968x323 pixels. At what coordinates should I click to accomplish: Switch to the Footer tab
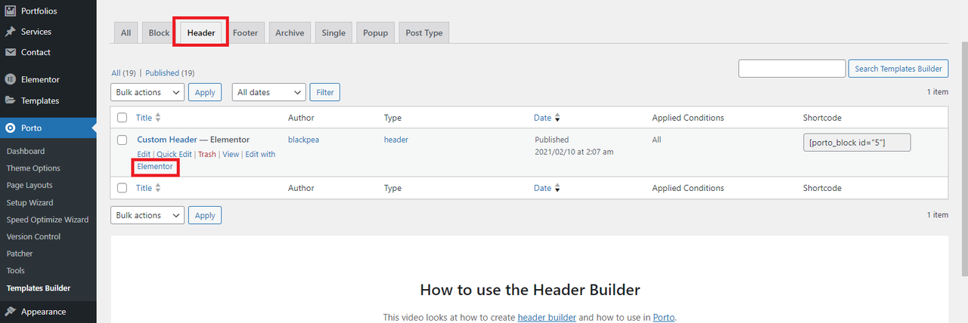pos(245,32)
